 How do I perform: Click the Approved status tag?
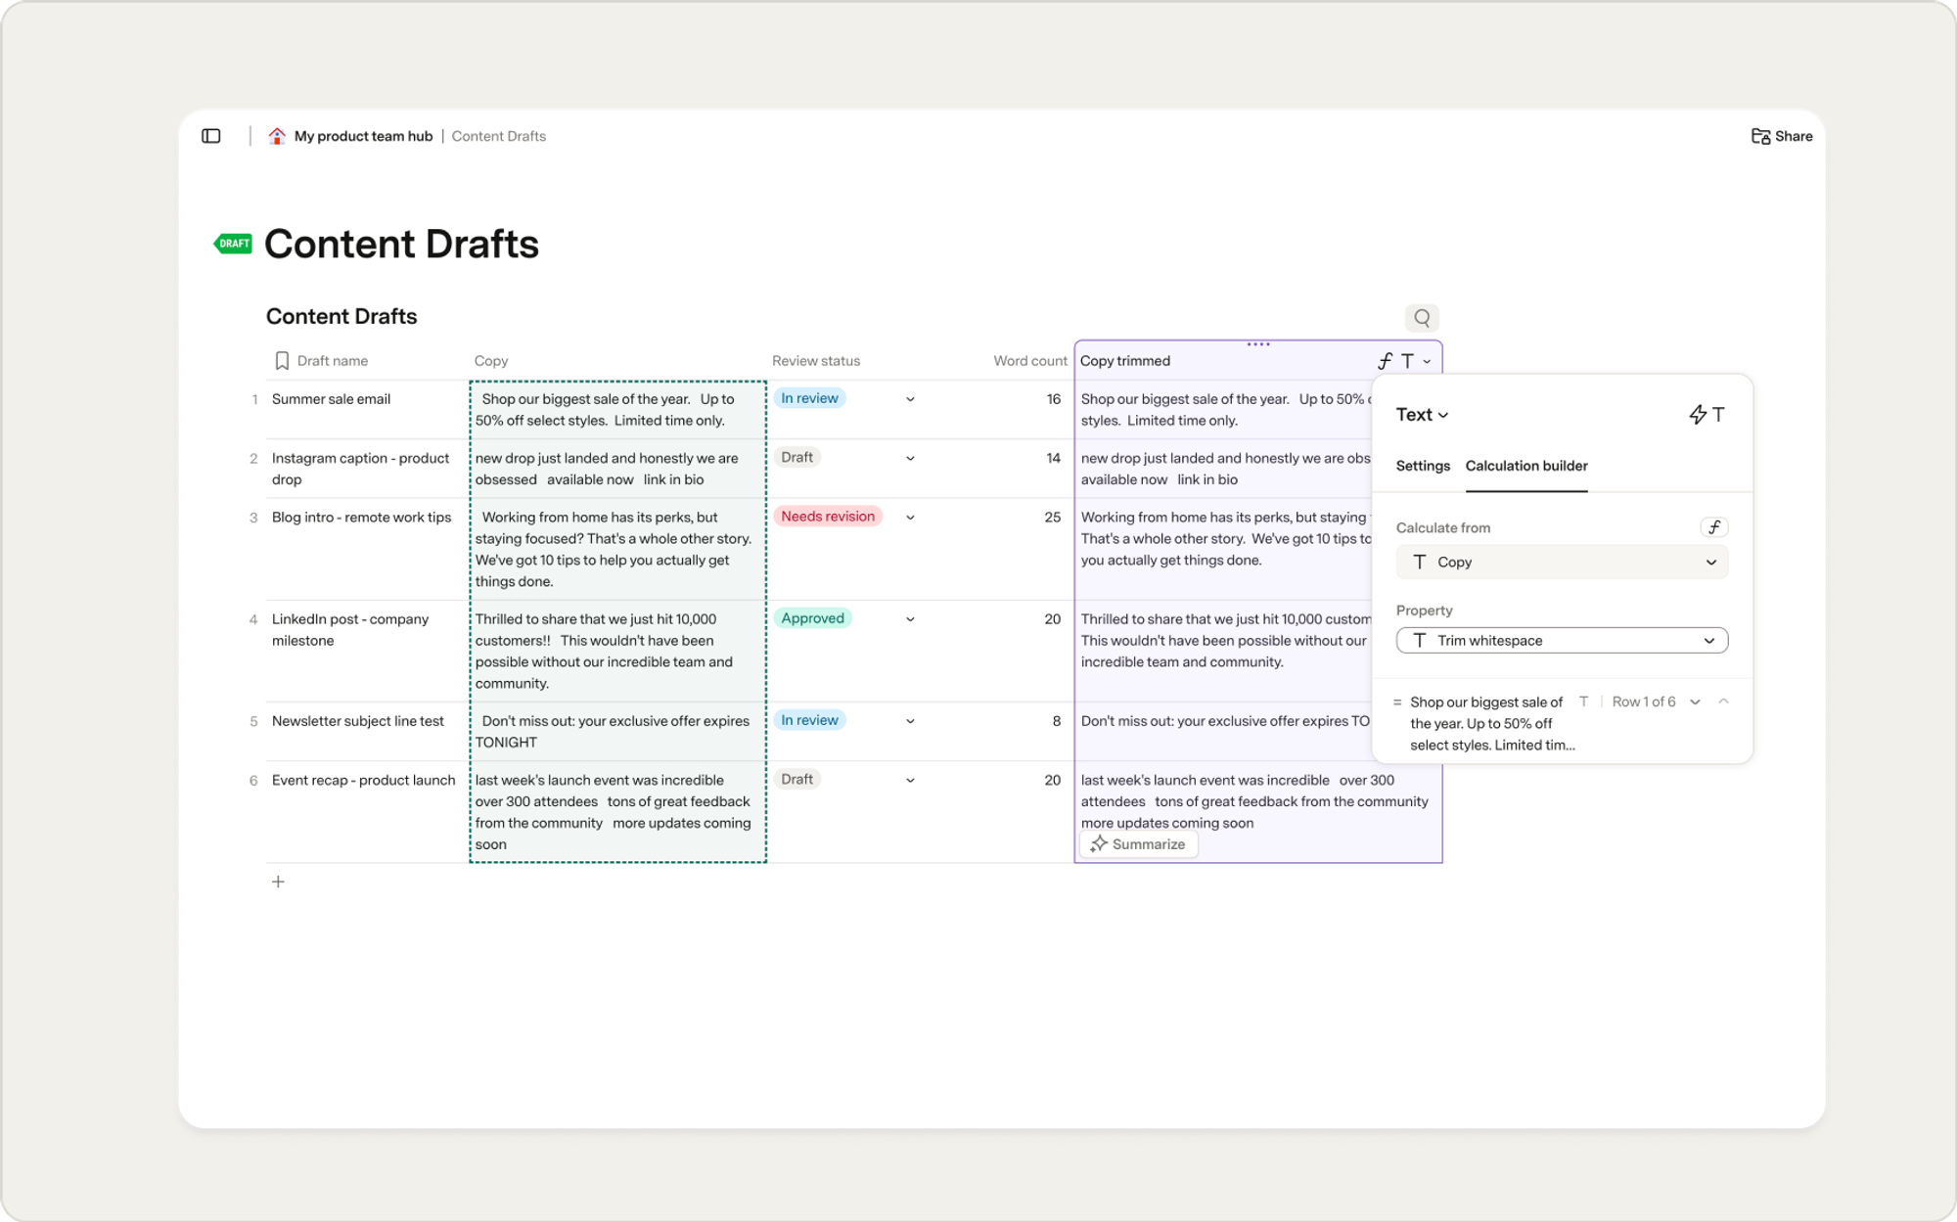[812, 618]
